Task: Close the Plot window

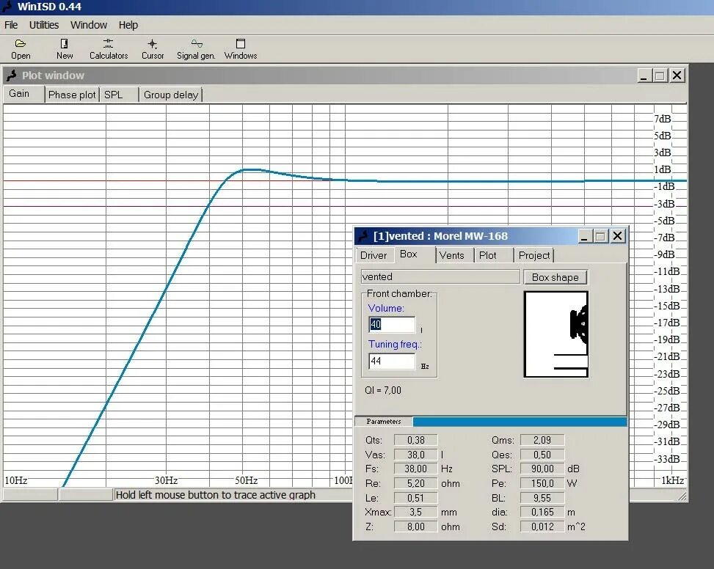Action: pyautogui.click(x=677, y=76)
